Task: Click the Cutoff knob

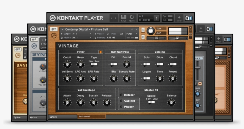Action: pyautogui.click(x=67, y=64)
